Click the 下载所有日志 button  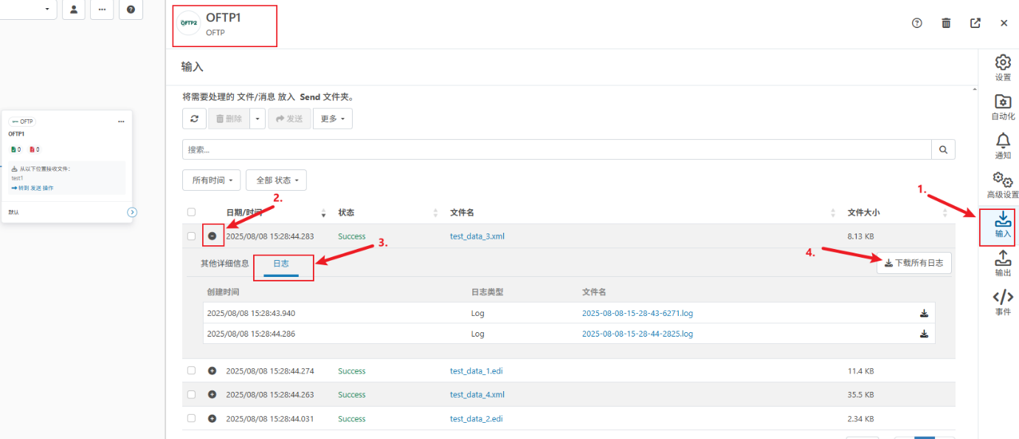click(913, 263)
